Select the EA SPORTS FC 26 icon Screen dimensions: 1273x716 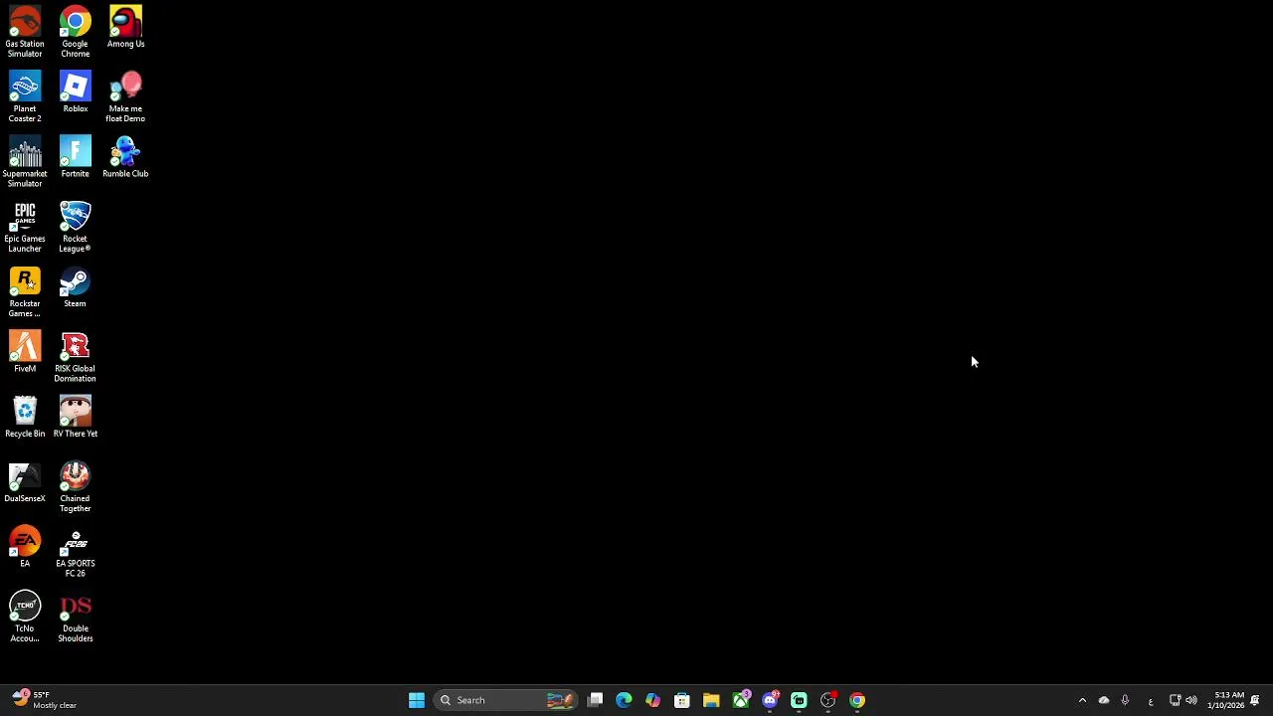pos(75,552)
